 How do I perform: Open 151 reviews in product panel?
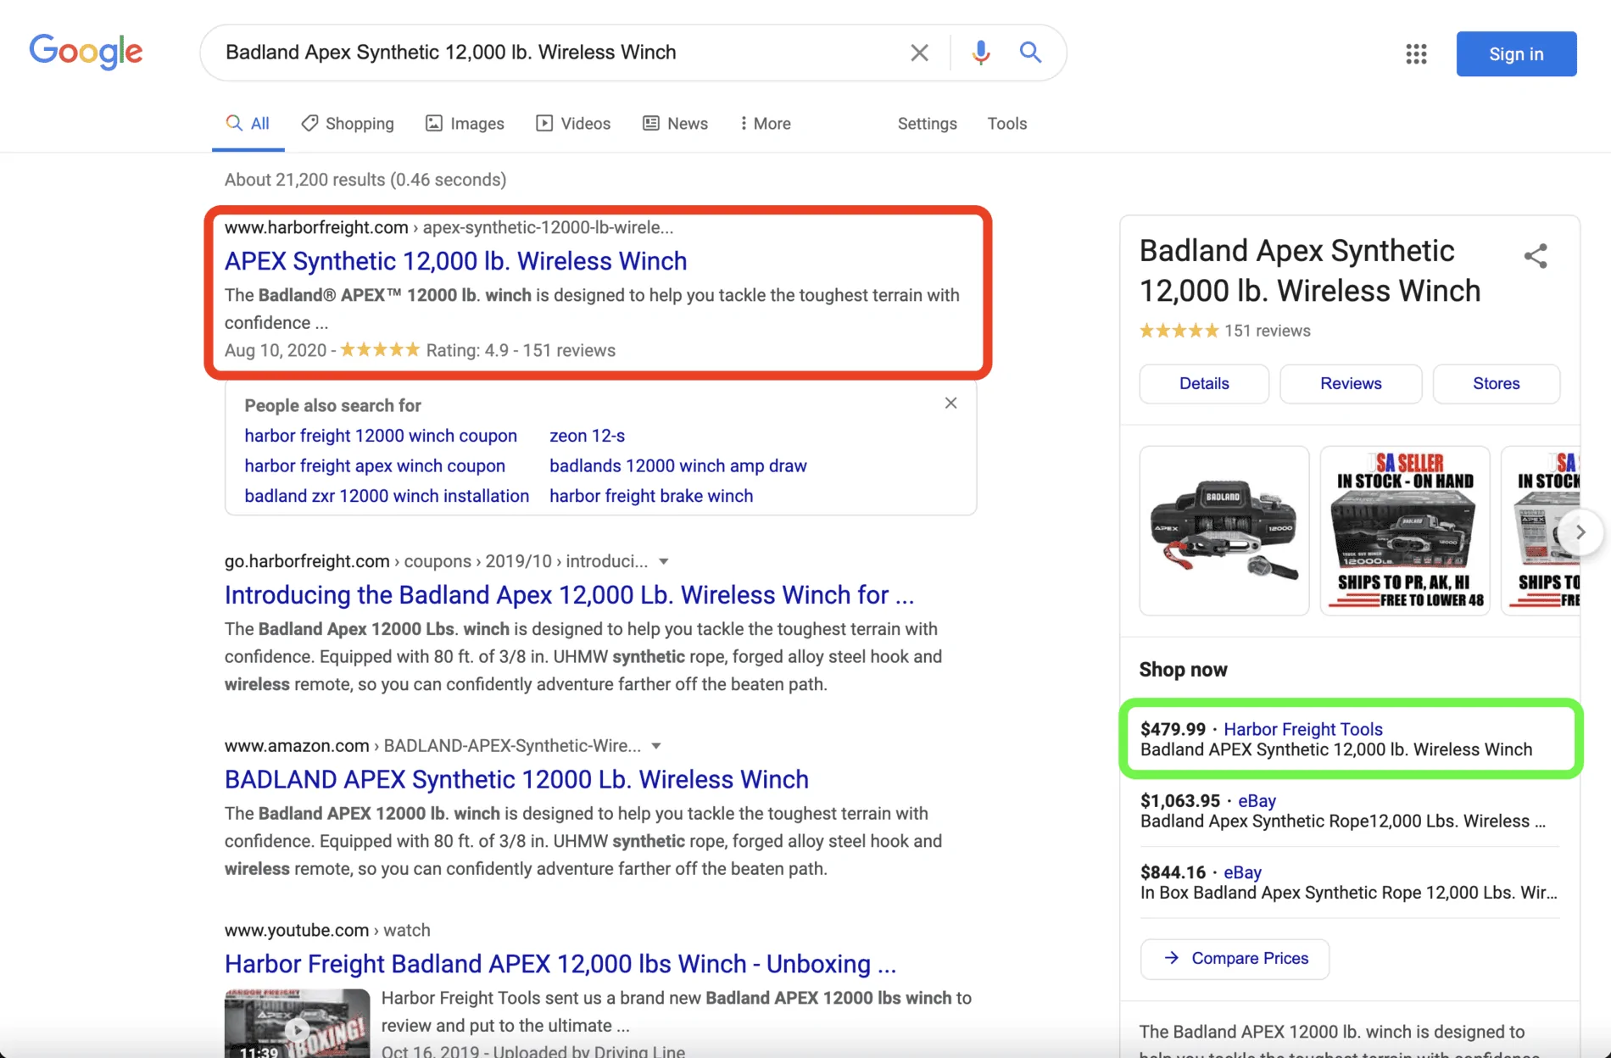click(1267, 331)
